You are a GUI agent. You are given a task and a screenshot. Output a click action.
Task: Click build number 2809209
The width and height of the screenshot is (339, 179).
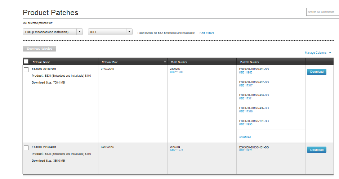175,69
